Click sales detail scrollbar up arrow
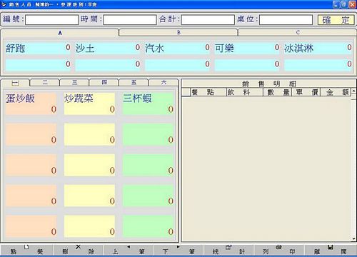The height and width of the screenshot is (257, 357). coord(353,91)
